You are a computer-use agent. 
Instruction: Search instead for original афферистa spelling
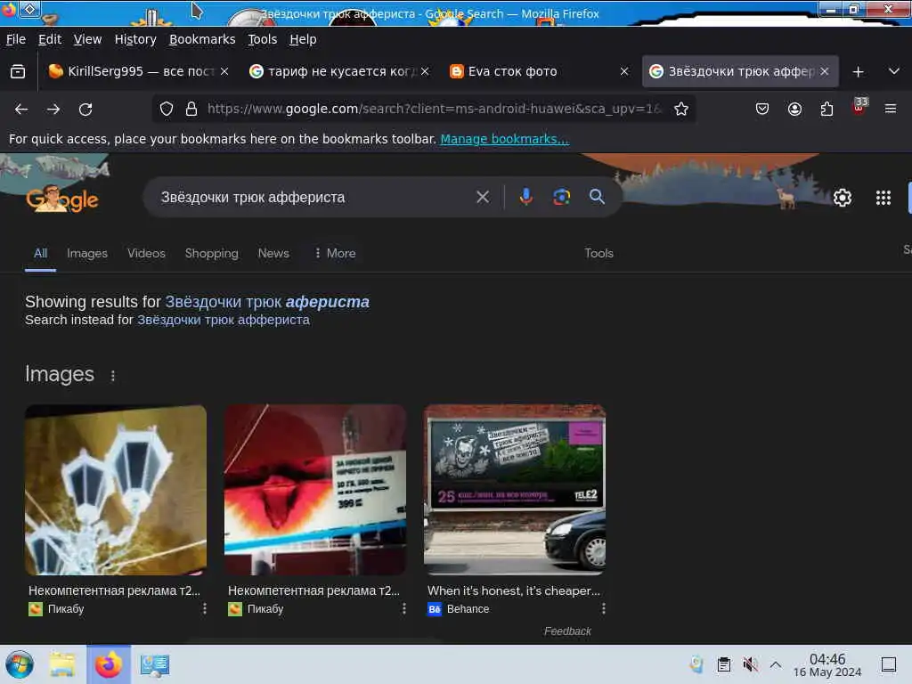[x=224, y=320]
